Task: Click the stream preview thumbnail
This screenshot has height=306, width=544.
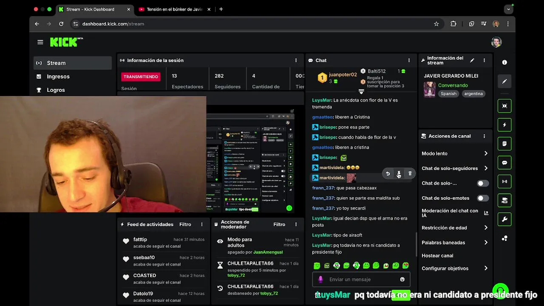Action: pyautogui.click(x=250, y=161)
